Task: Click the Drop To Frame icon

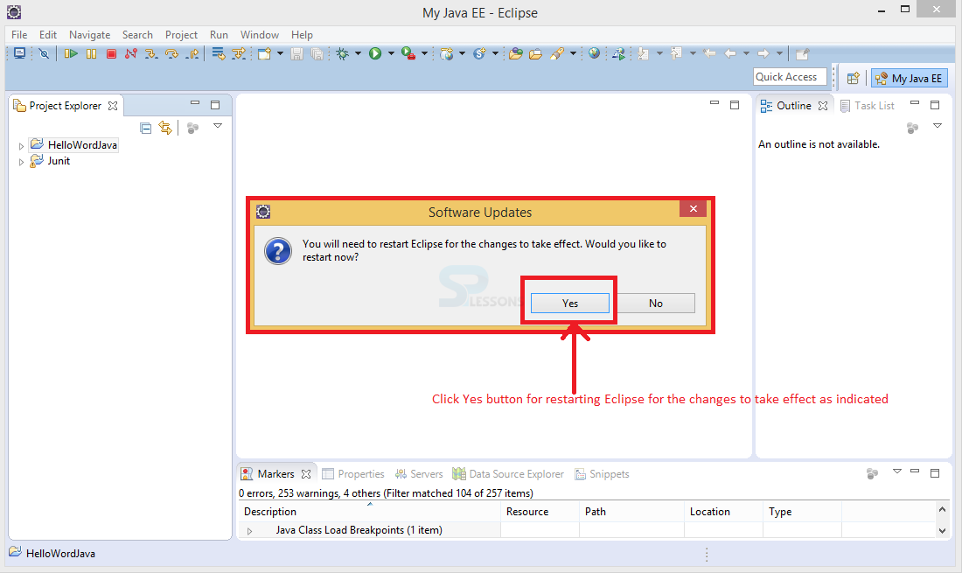Action: 219,54
